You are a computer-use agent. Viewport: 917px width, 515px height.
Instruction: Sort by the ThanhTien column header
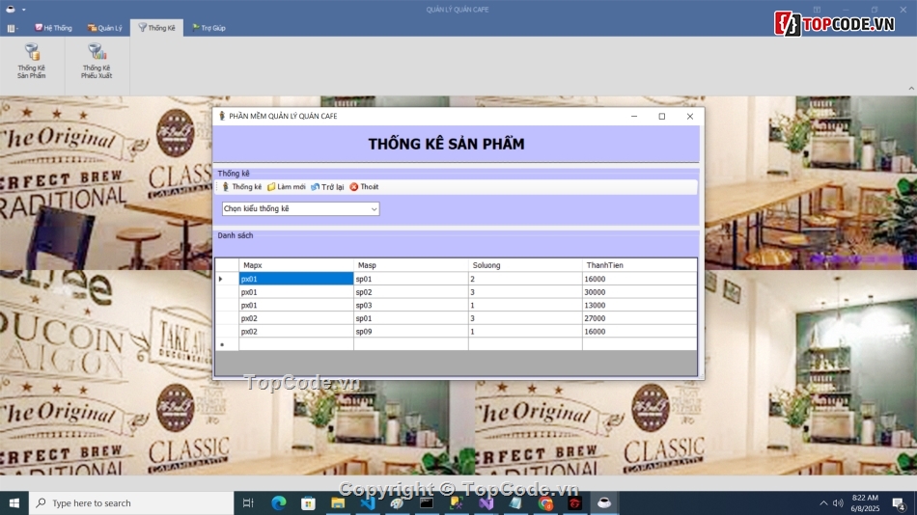(639, 265)
